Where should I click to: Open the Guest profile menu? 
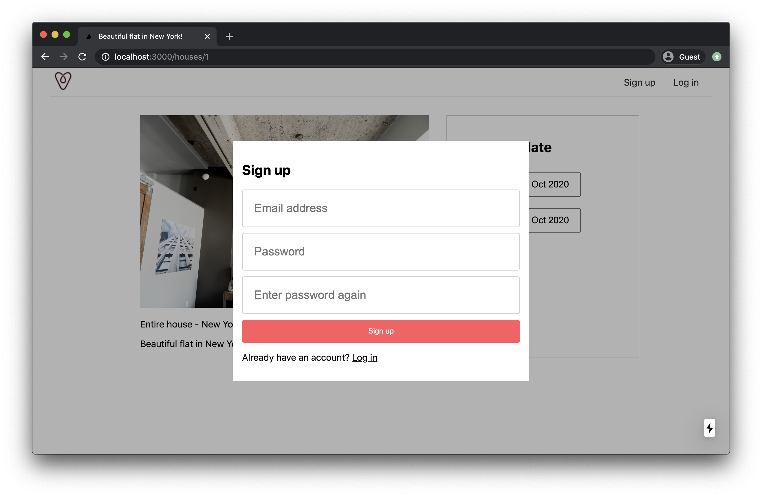(x=683, y=57)
